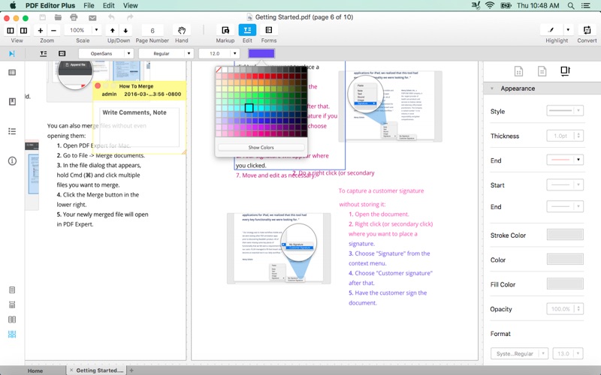This screenshot has width=601, height=375.
Task: Switch to the Home tab
Action: click(35, 370)
